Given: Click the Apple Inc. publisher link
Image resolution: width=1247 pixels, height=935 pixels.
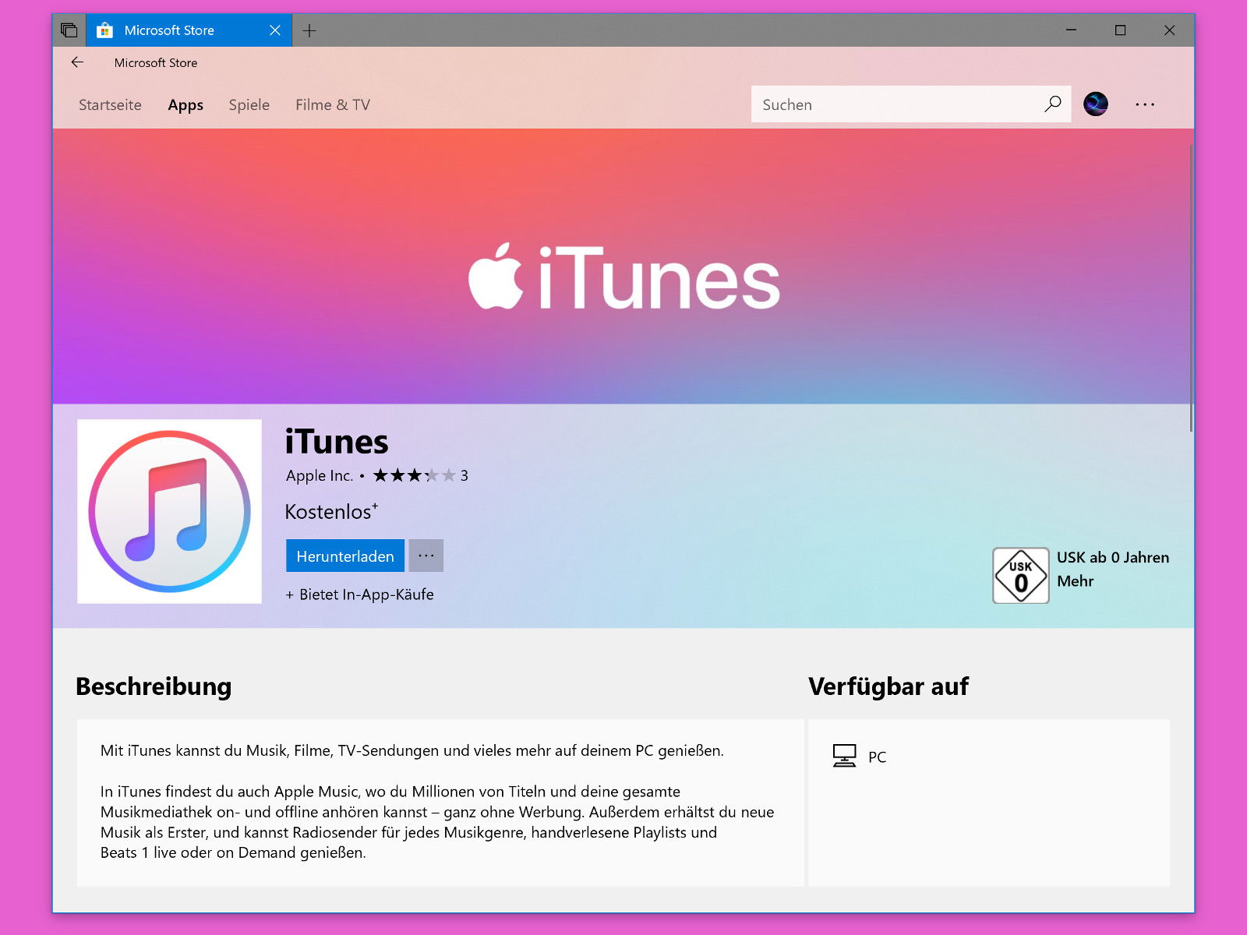Looking at the screenshot, I should pyautogui.click(x=320, y=475).
